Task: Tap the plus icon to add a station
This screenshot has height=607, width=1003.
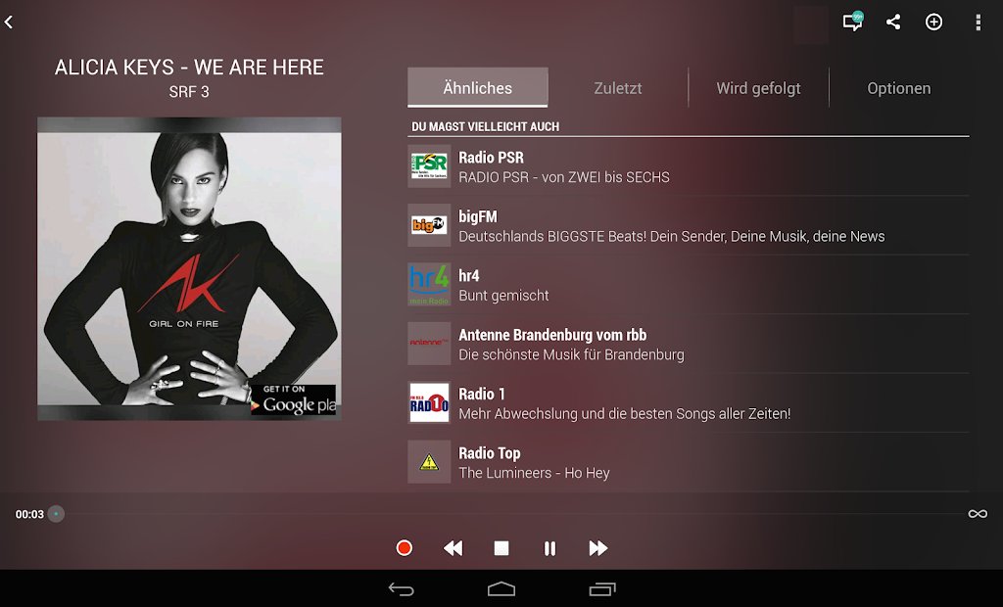Action: (934, 22)
